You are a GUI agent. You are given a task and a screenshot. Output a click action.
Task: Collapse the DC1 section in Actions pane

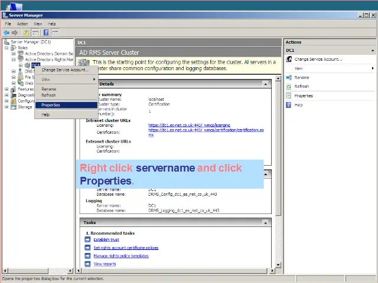(x=373, y=51)
